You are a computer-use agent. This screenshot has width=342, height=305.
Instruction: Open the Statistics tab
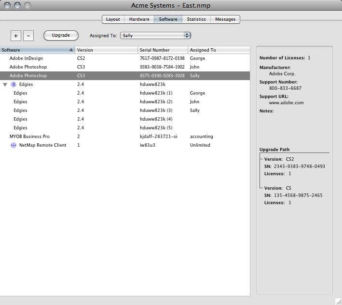pos(196,19)
